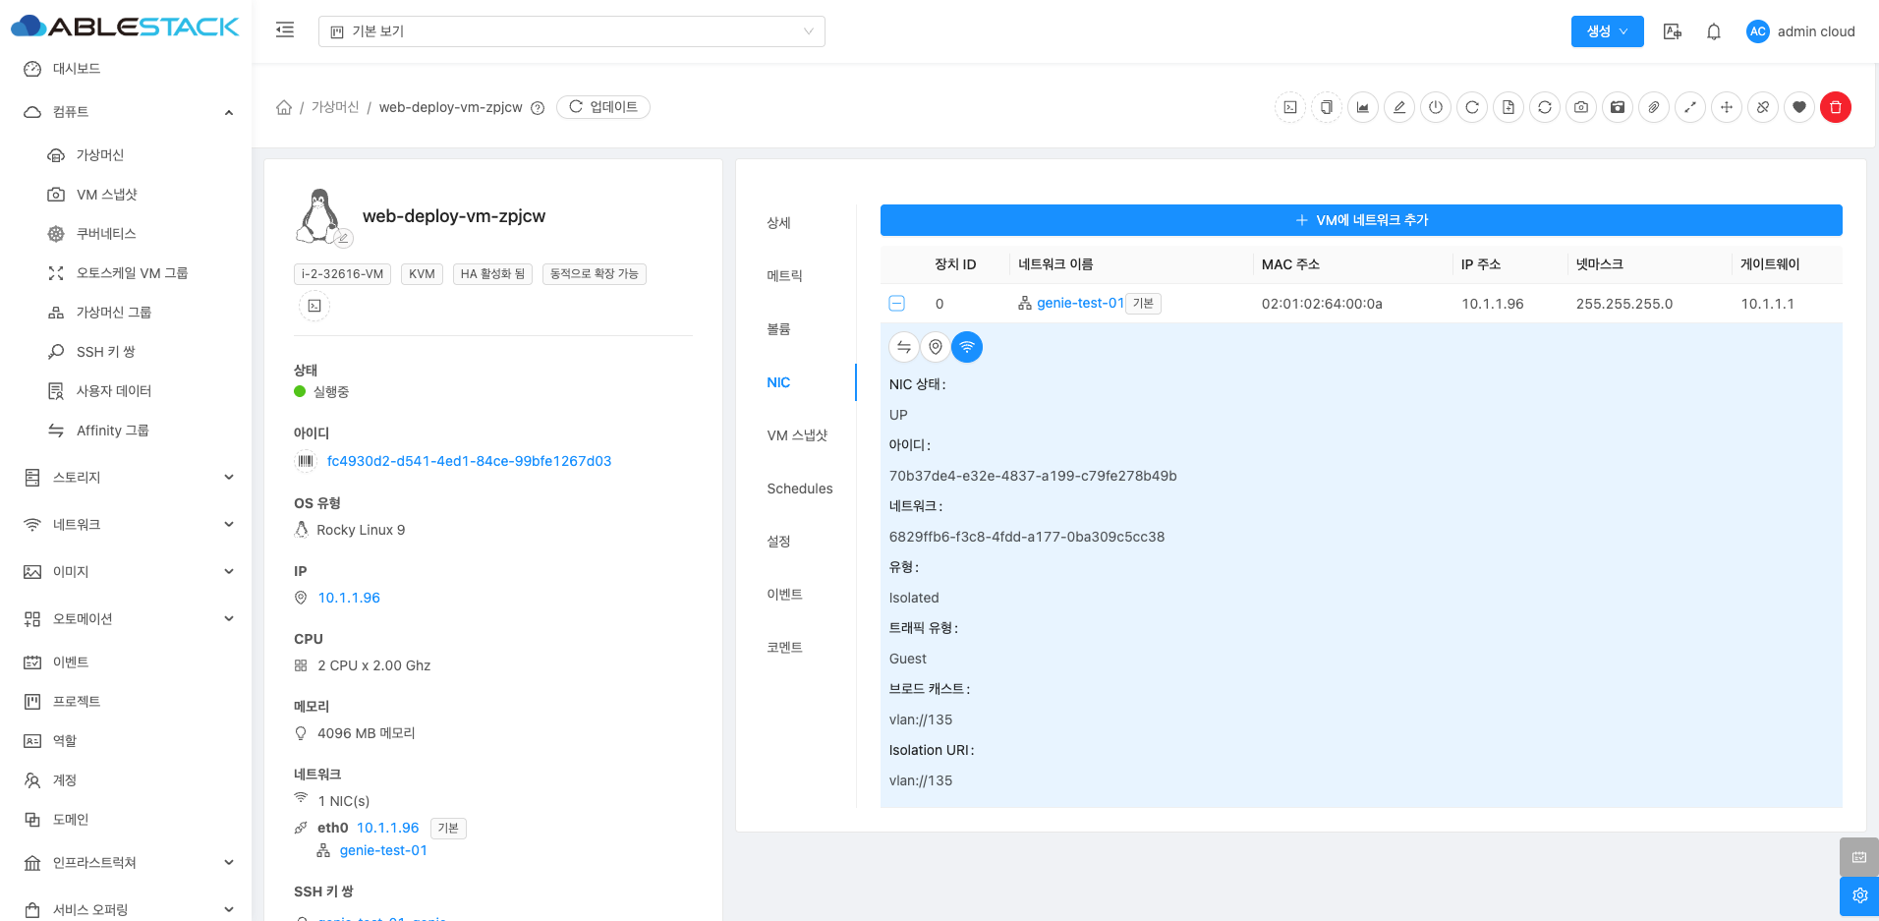Click the power stop VM icon
This screenshot has width=1879, height=921.
pos(1435,107)
